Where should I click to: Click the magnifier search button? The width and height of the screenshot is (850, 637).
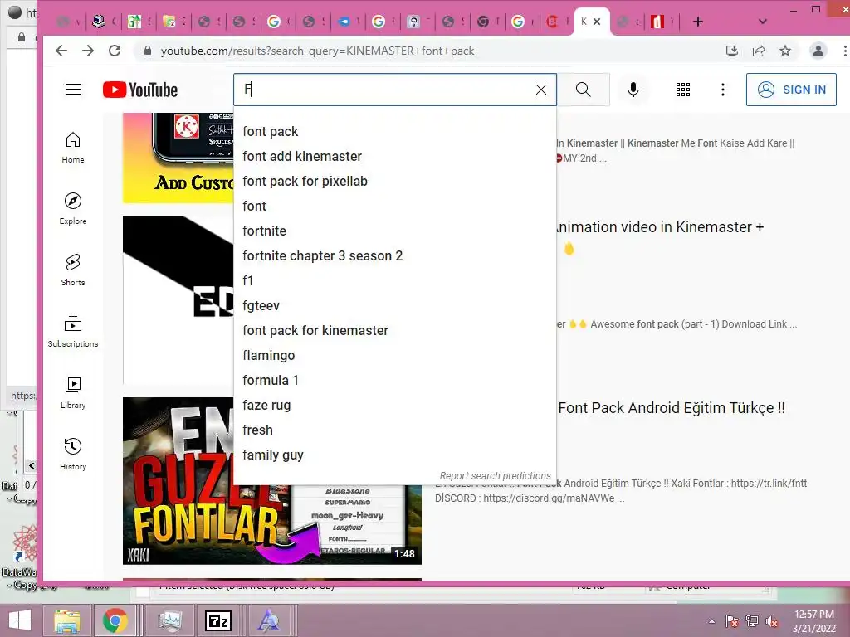pos(584,90)
